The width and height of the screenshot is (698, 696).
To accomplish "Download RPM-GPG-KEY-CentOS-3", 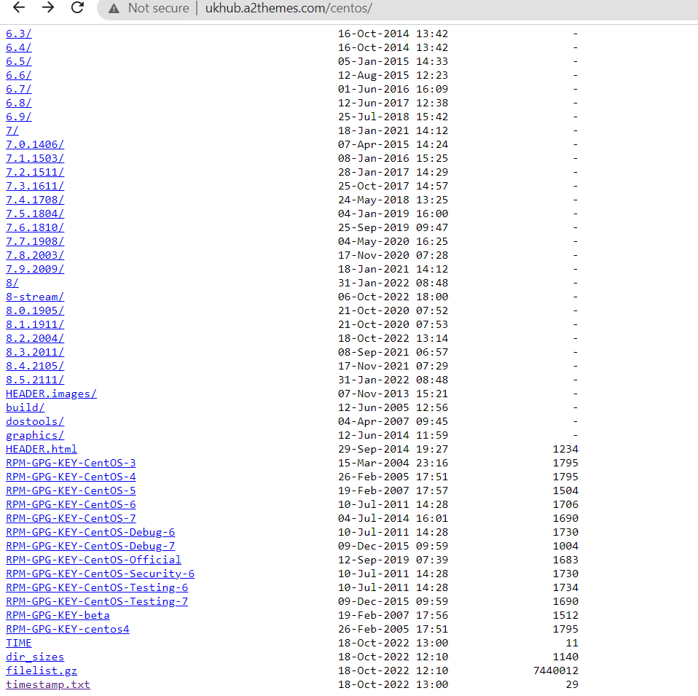I will click(x=71, y=463).
